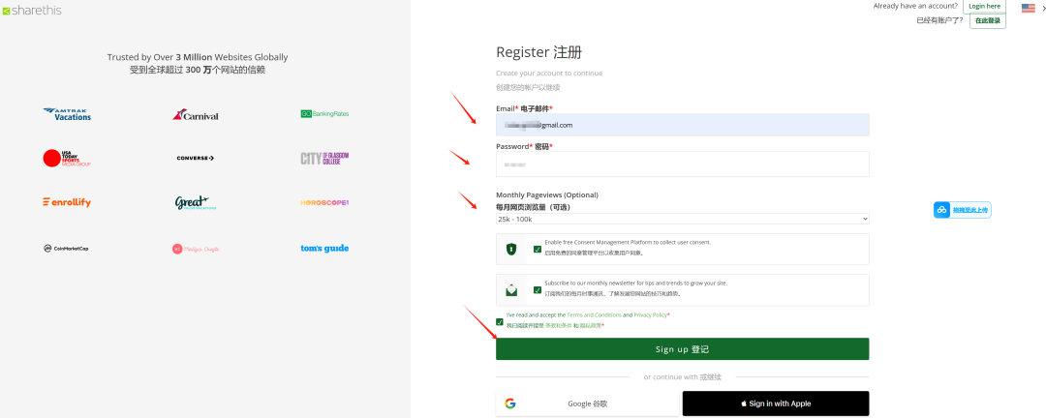
Task: Click the GOBankingRates logo
Action: point(324,113)
